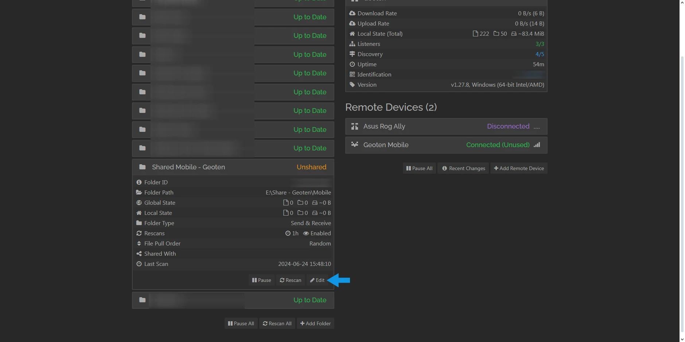The height and width of the screenshot is (342, 685).
Task: Click the Upload Rate cloud icon
Action: pos(352,23)
